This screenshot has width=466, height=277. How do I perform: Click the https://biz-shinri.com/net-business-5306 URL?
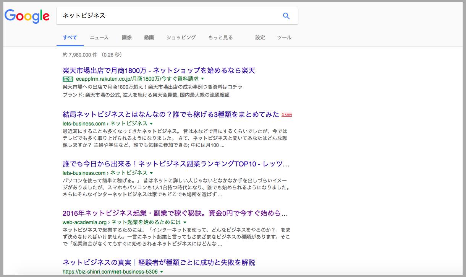[x=110, y=272]
